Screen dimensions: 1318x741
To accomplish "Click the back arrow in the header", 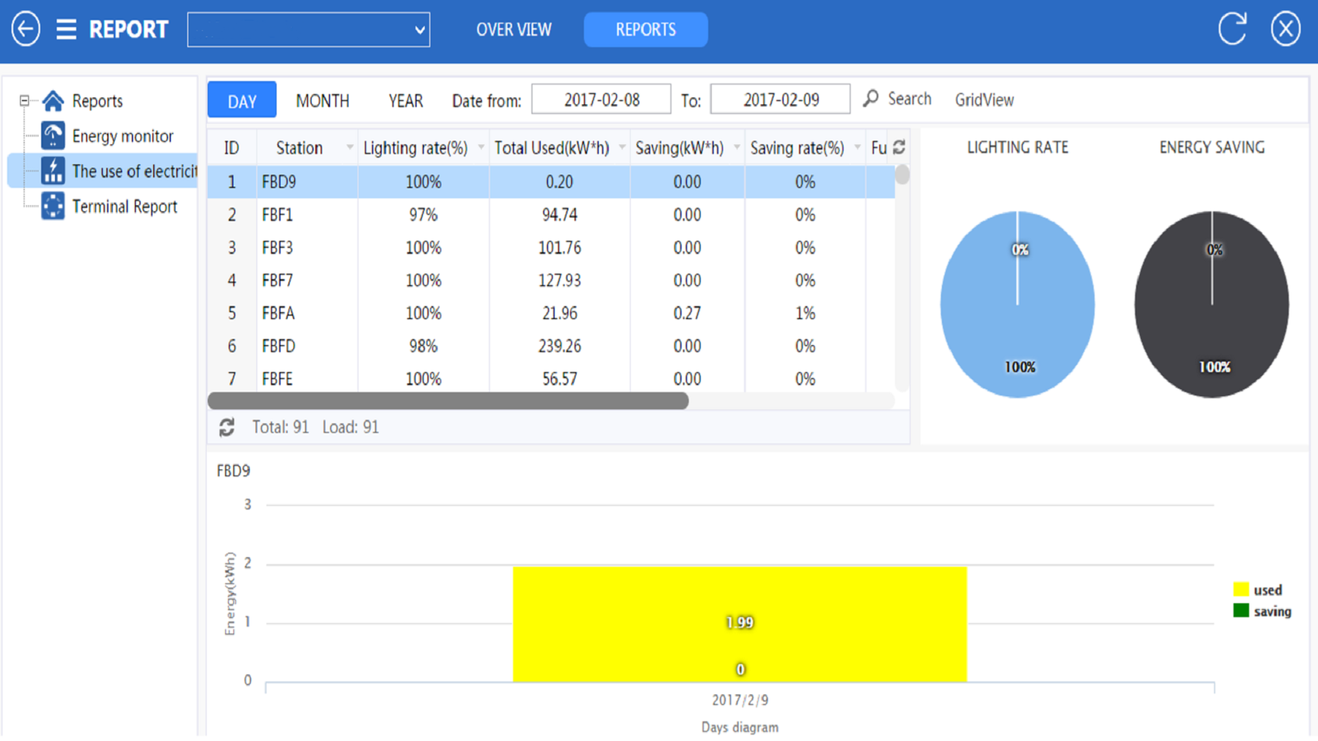I will [25, 28].
